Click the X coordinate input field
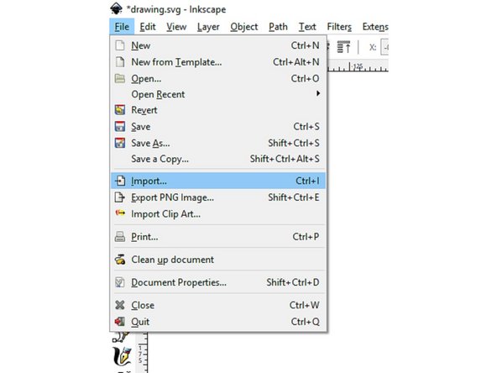The height and width of the screenshot is (373, 497). [385, 47]
